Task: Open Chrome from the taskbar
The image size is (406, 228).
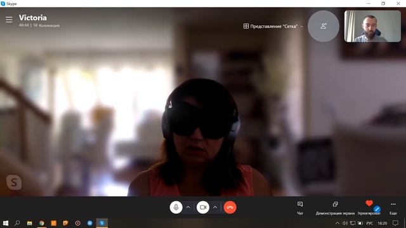Action: pos(41,223)
